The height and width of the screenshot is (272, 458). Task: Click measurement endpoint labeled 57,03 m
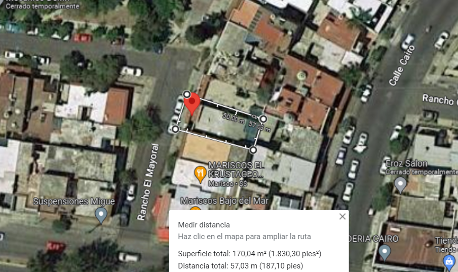pos(263,119)
